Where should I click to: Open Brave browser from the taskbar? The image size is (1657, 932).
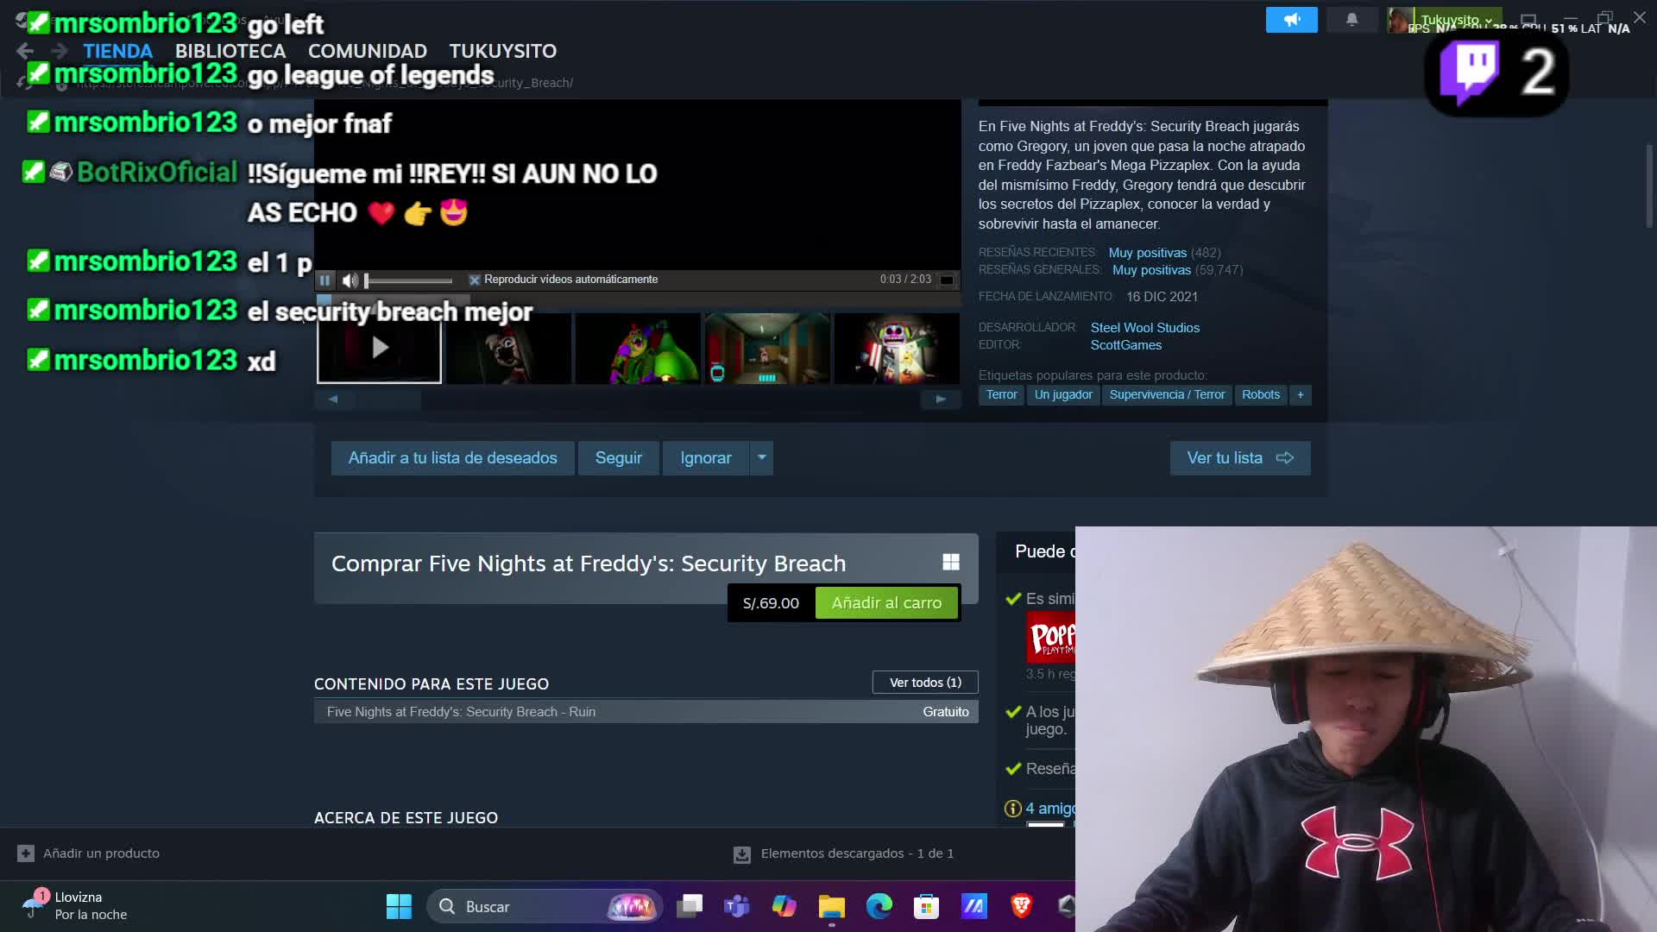click(x=1022, y=906)
